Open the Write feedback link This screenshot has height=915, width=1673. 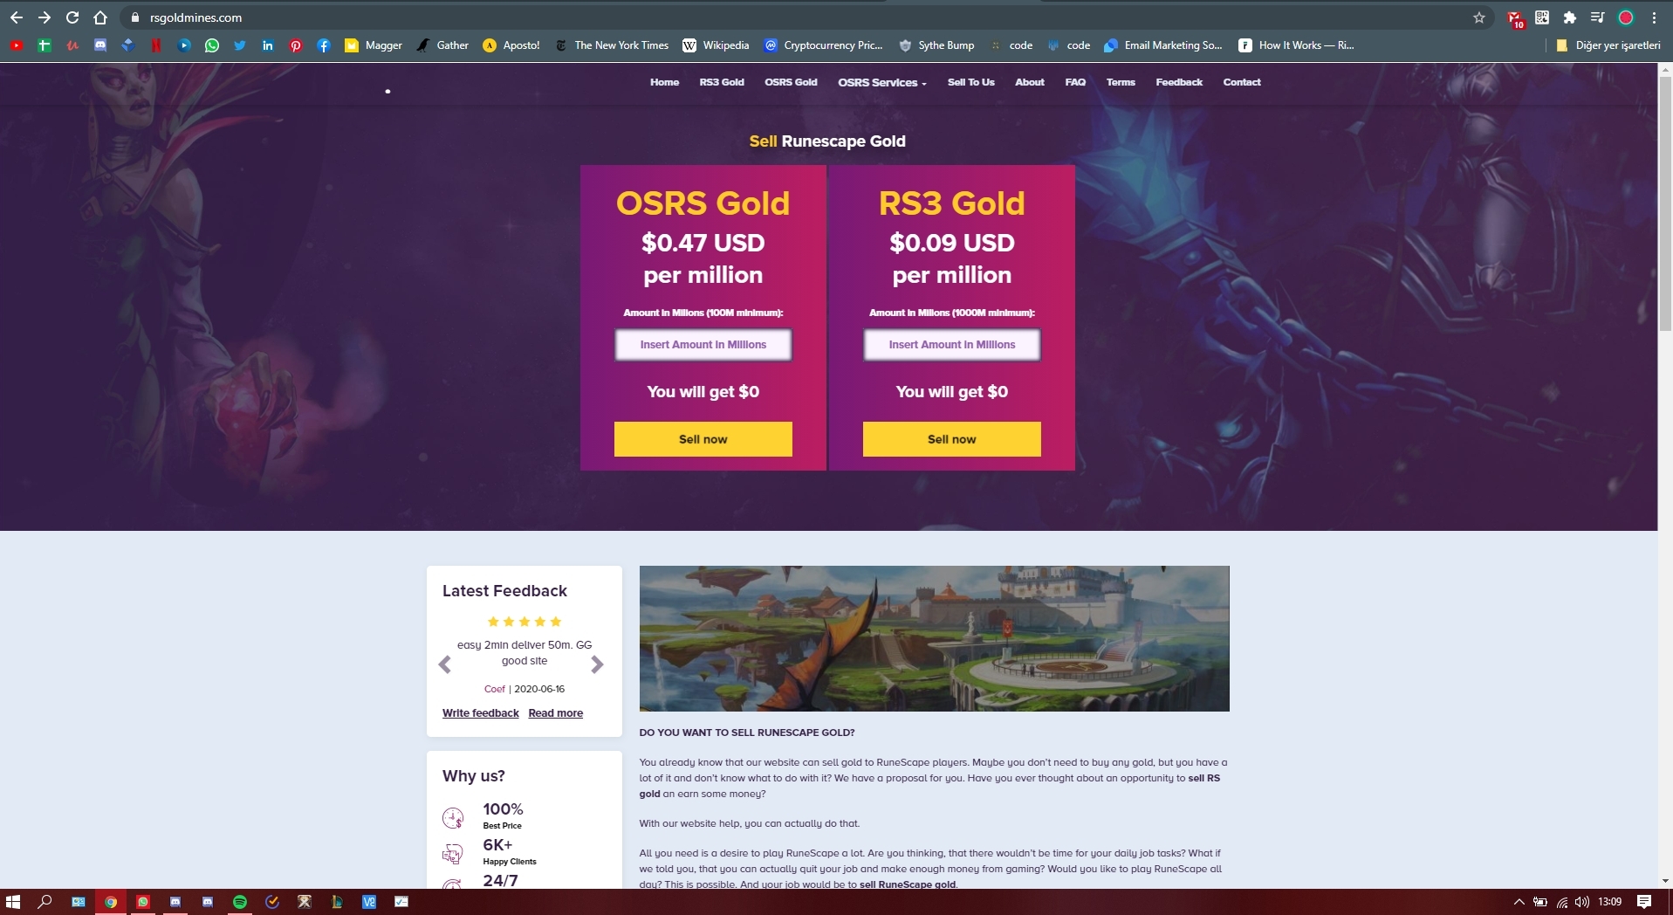[x=481, y=713]
